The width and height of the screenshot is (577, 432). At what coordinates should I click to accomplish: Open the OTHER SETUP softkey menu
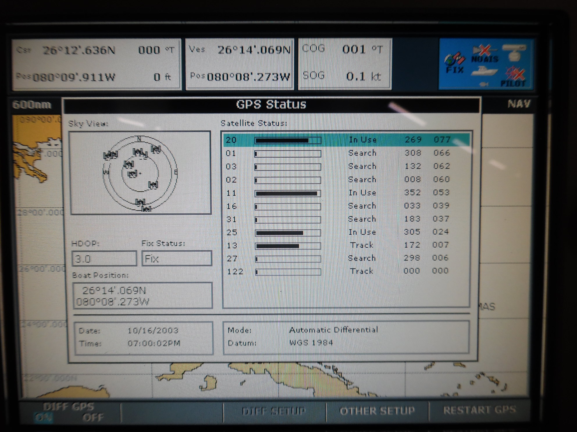click(x=377, y=411)
